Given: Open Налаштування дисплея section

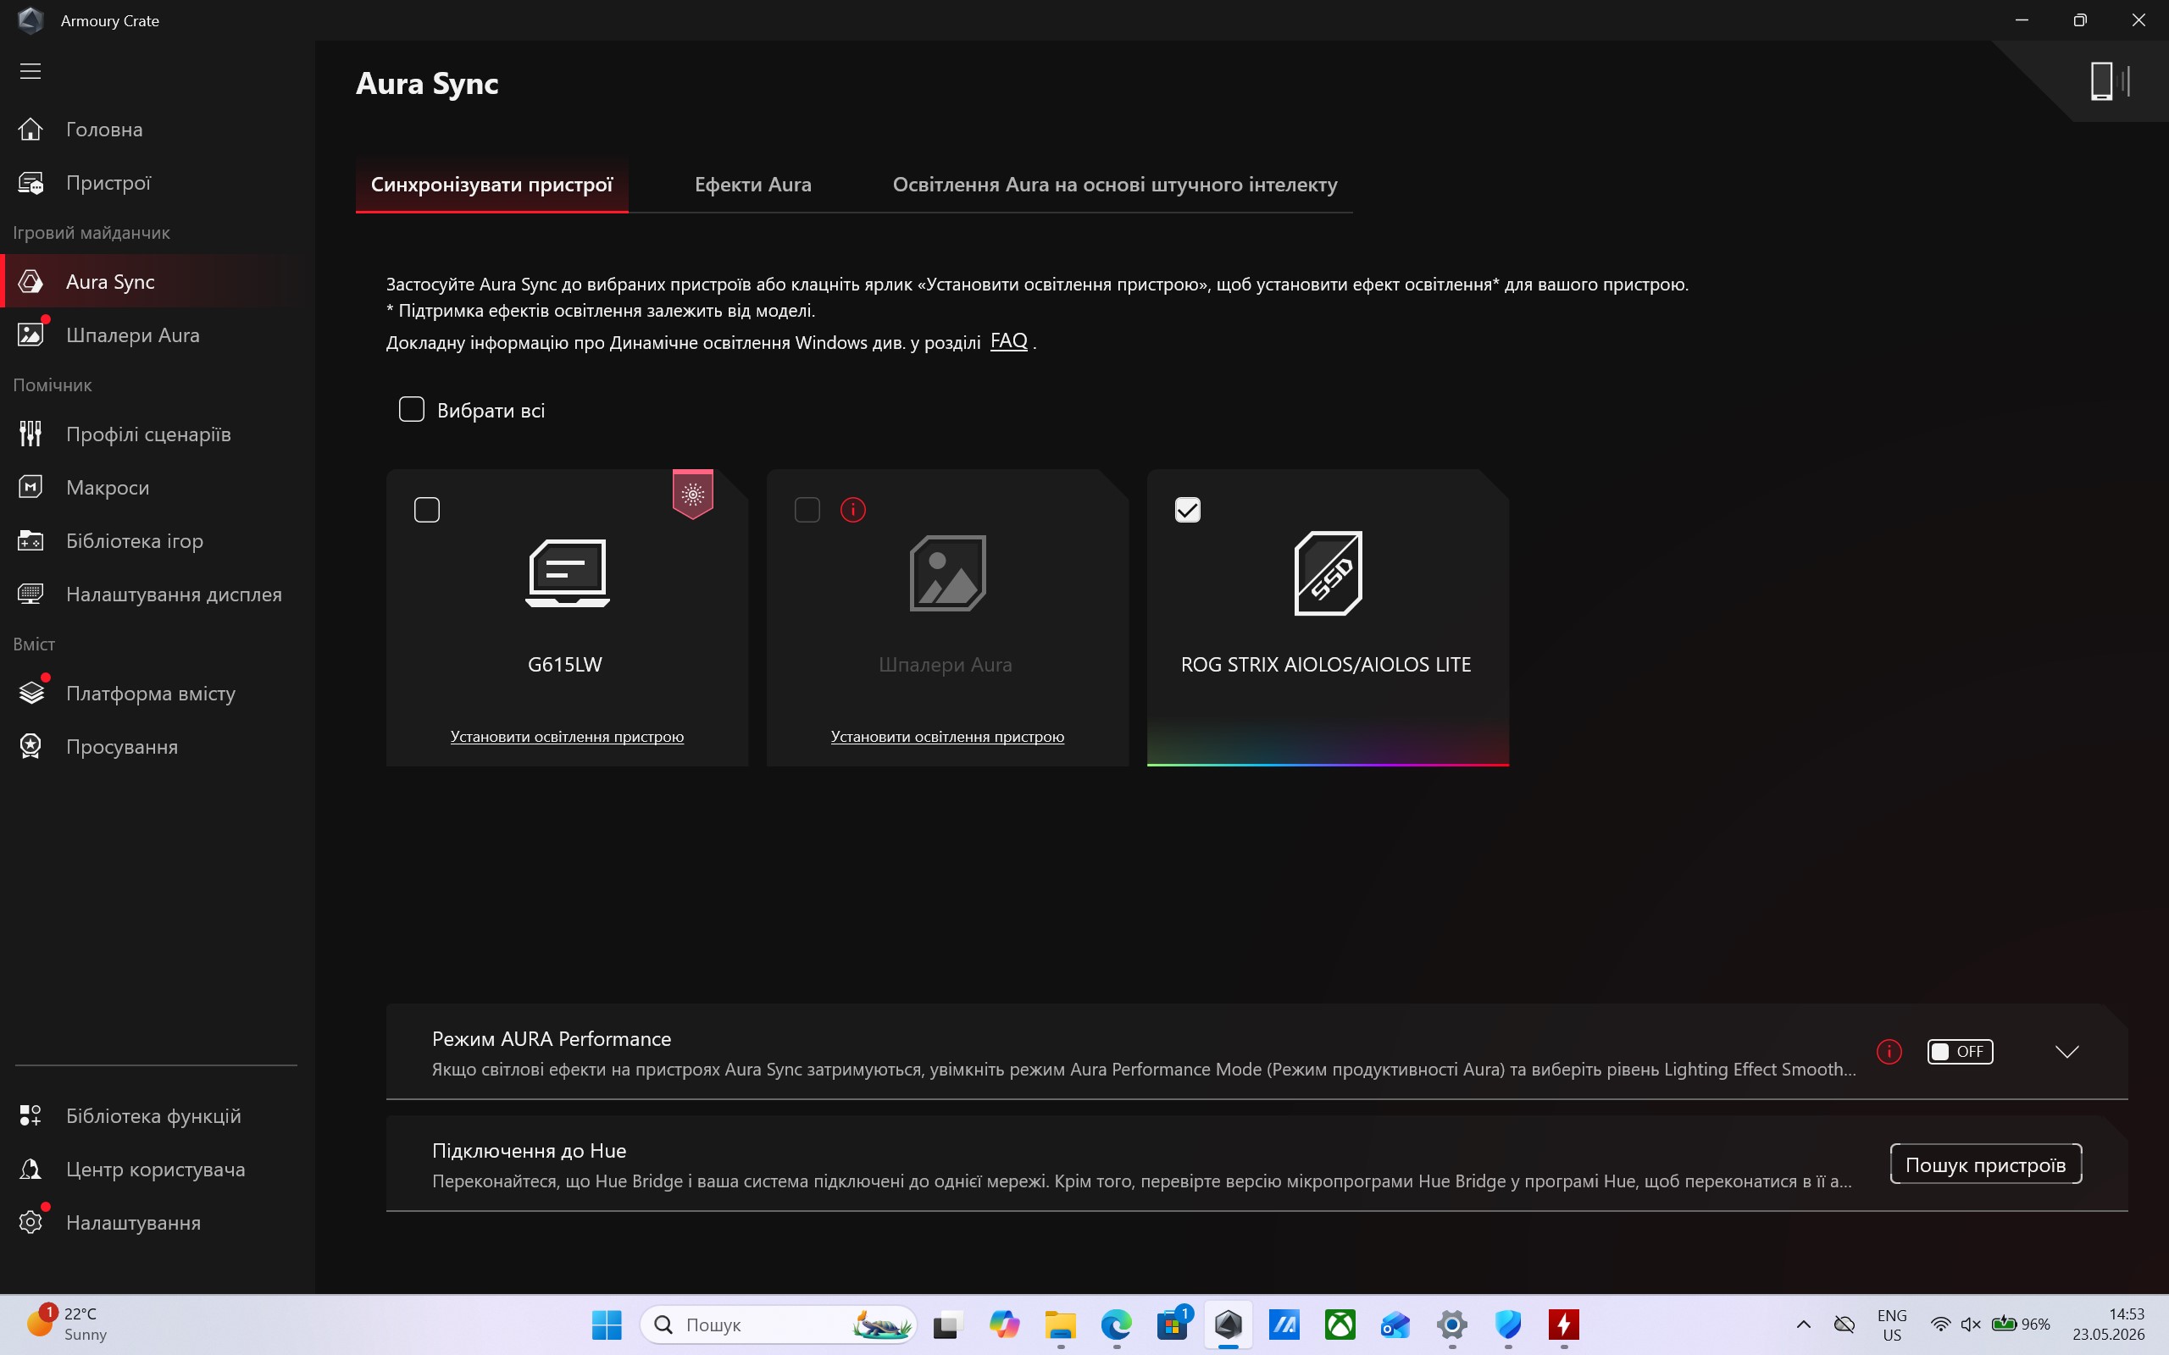Looking at the screenshot, I should click(157, 595).
